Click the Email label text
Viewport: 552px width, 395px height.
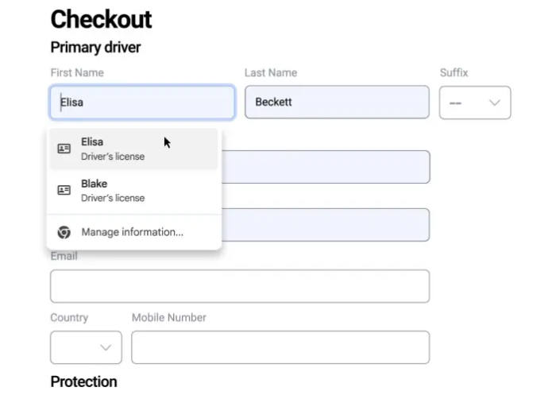tap(64, 257)
